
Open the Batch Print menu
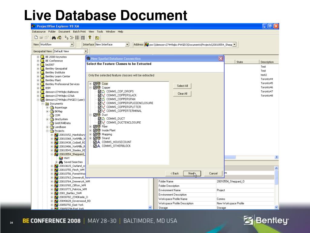79,32
